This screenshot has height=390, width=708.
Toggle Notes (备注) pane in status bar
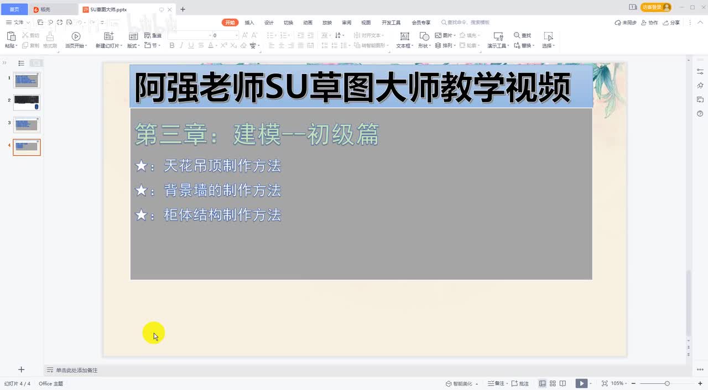coord(497,383)
